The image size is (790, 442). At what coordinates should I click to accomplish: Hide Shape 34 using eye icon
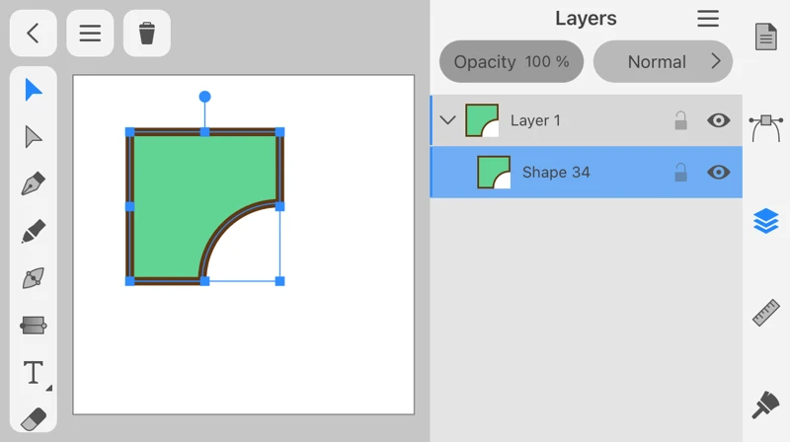click(x=719, y=173)
